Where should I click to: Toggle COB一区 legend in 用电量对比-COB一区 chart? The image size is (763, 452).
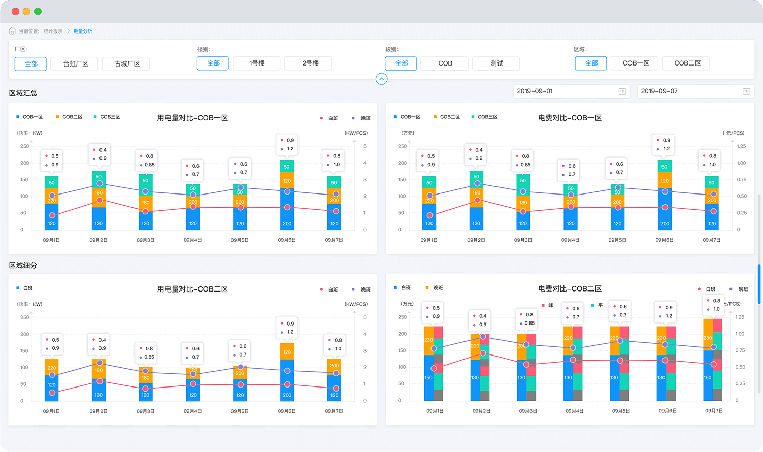pyautogui.click(x=29, y=117)
